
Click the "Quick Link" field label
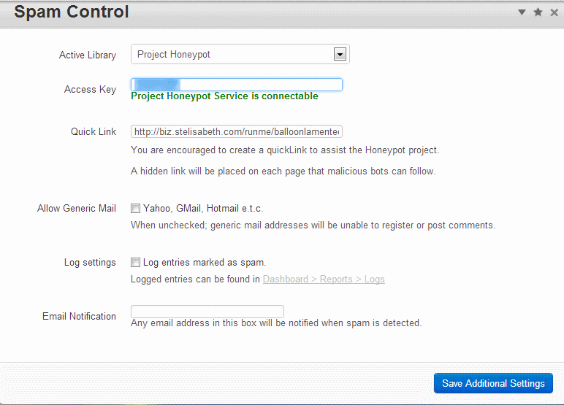(94, 132)
